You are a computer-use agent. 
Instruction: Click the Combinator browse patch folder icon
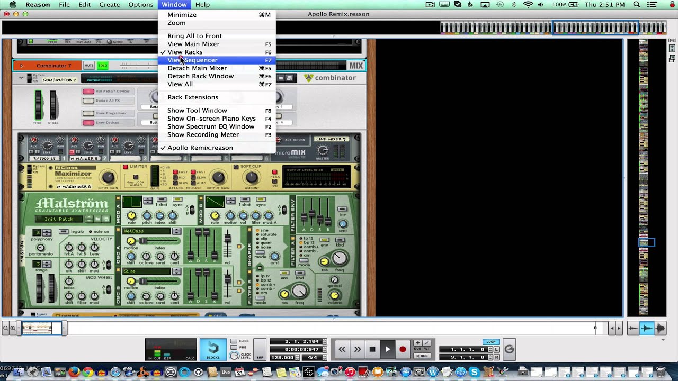pyautogui.click(x=282, y=78)
